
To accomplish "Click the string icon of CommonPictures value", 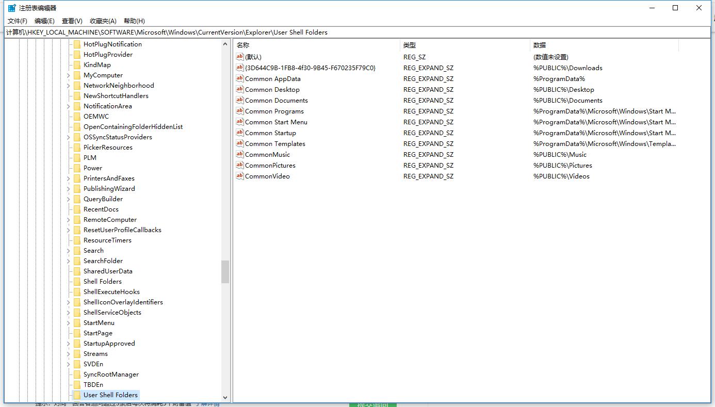I will (x=239, y=165).
